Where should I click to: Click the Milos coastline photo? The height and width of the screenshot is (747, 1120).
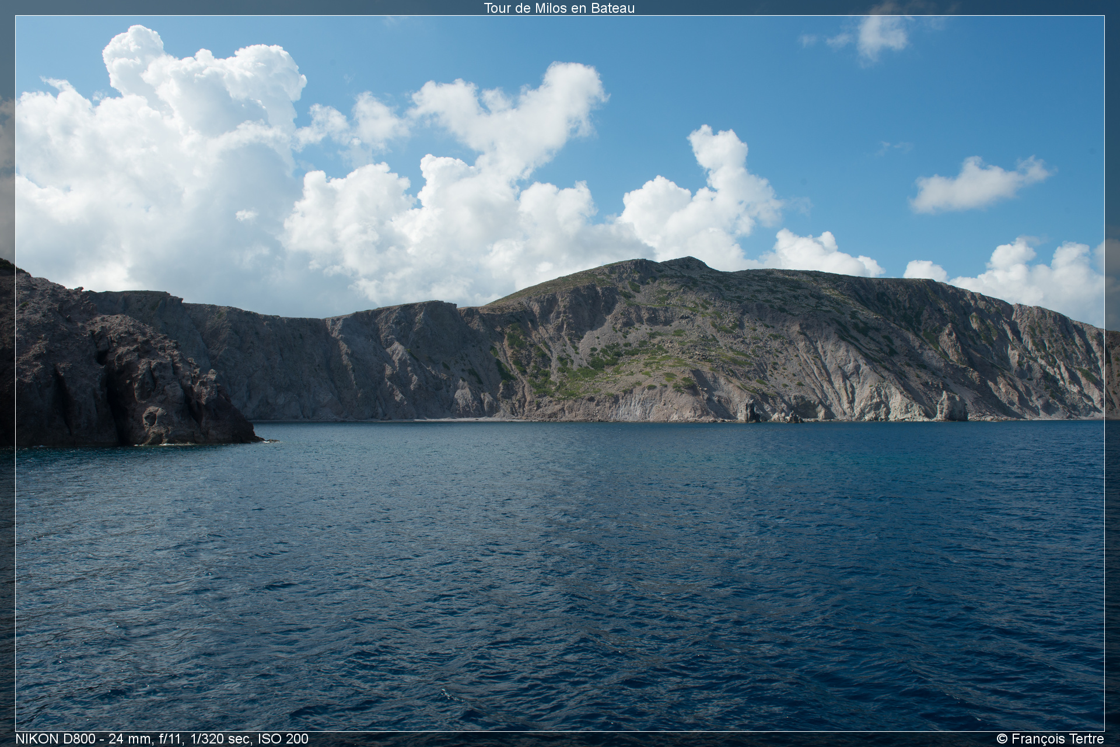[x=560, y=373]
